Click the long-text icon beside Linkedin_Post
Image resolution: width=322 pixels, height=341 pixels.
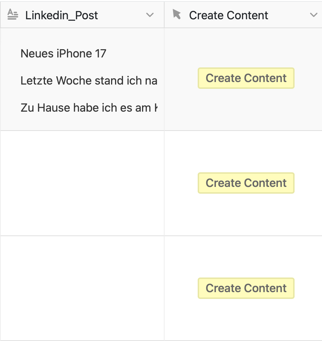[x=12, y=15]
